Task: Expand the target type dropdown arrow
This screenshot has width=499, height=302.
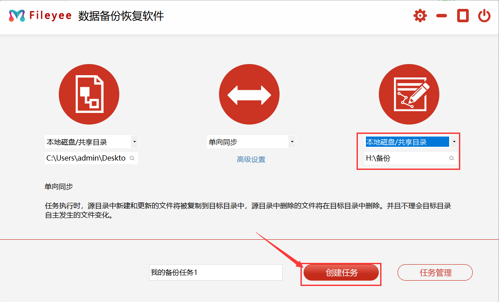Action: tap(454, 142)
